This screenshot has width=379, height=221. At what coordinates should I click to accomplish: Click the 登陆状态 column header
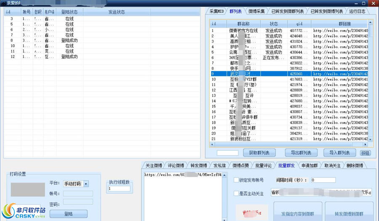click(69, 12)
